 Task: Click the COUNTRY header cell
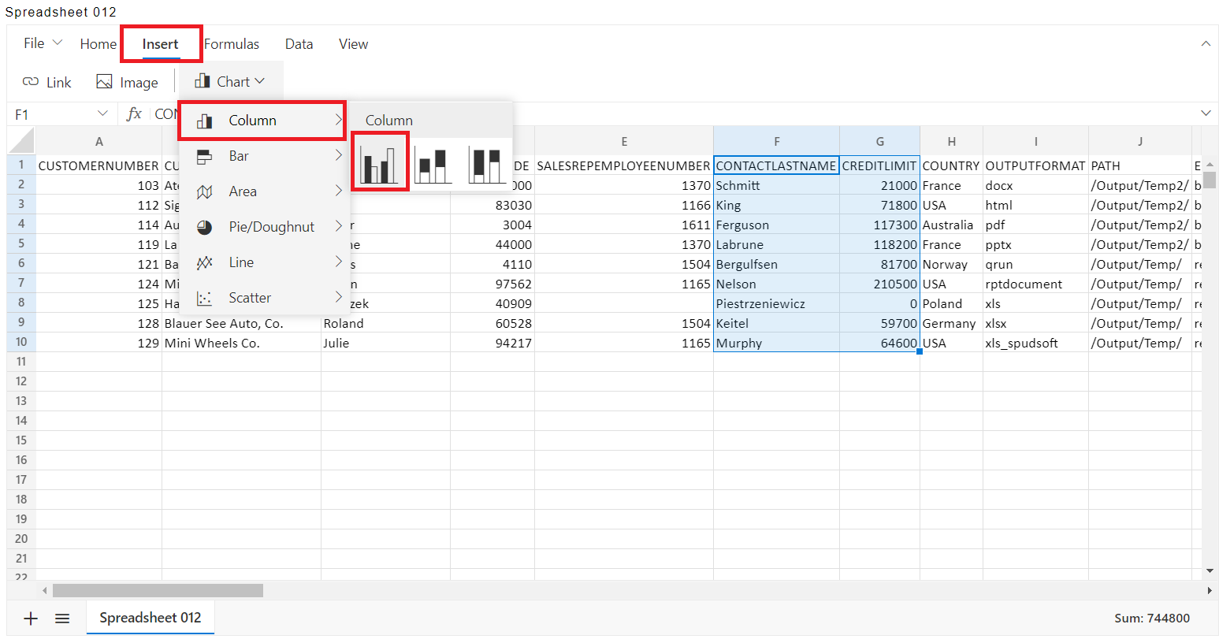click(951, 165)
